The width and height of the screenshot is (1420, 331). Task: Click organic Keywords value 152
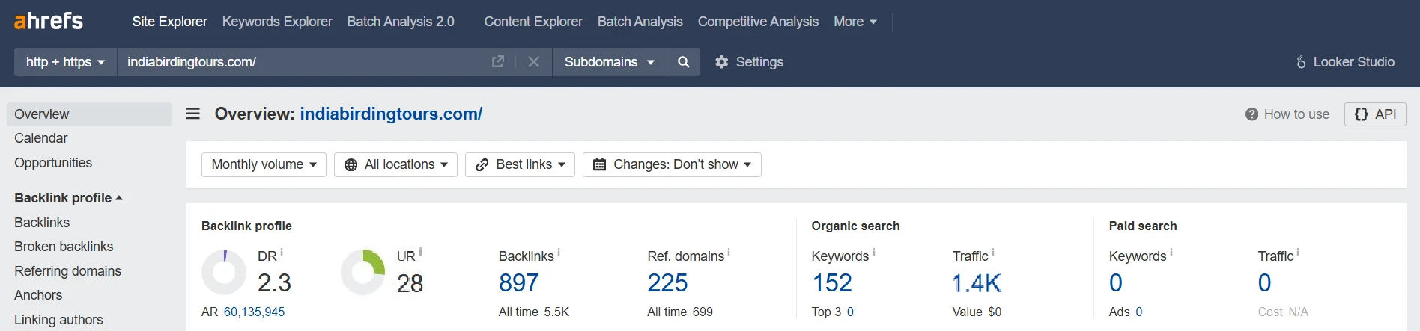[832, 283]
